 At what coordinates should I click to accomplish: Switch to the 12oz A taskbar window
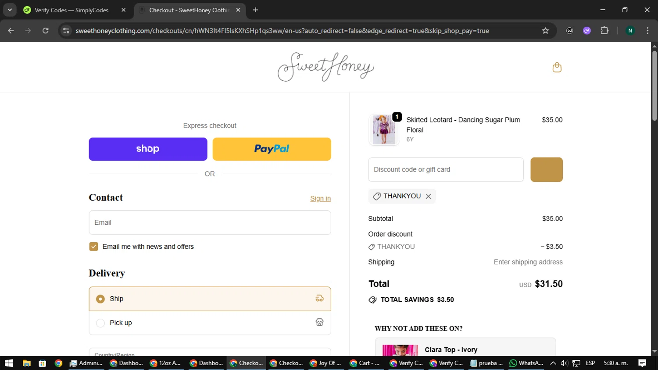[x=167, y=363]
